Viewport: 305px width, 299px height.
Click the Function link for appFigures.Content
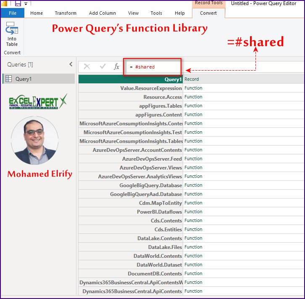193,114
